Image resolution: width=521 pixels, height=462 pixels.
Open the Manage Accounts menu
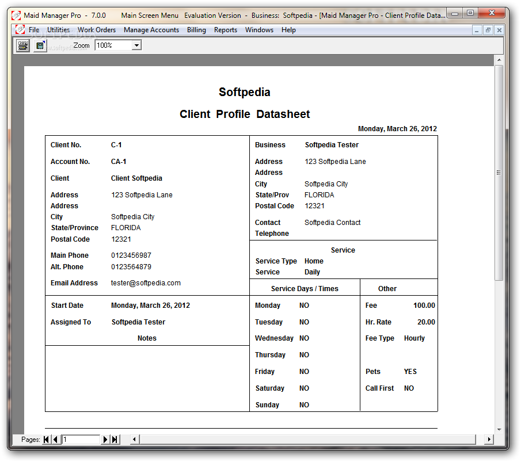point(151,30)
